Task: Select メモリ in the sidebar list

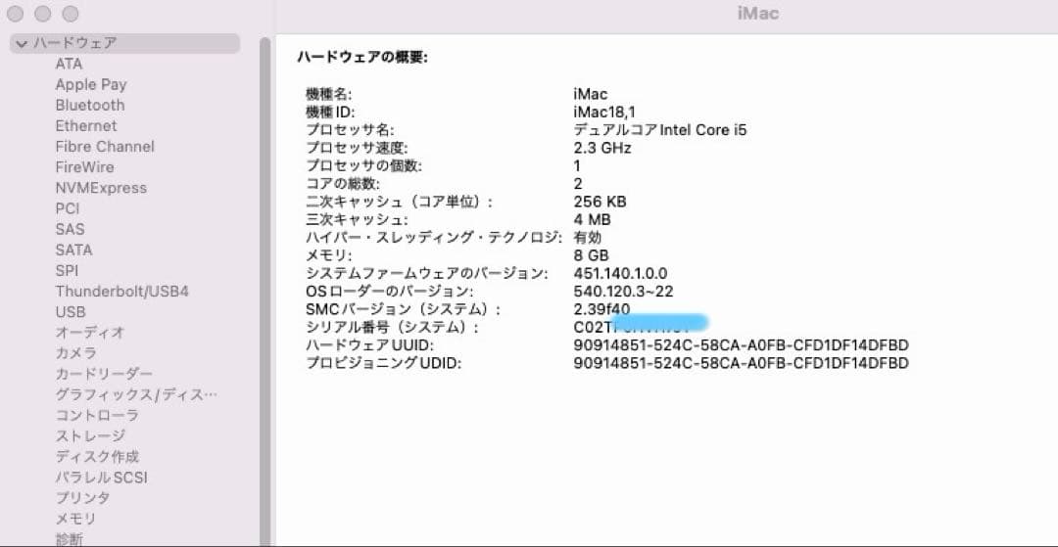Action: pos(75,519)
